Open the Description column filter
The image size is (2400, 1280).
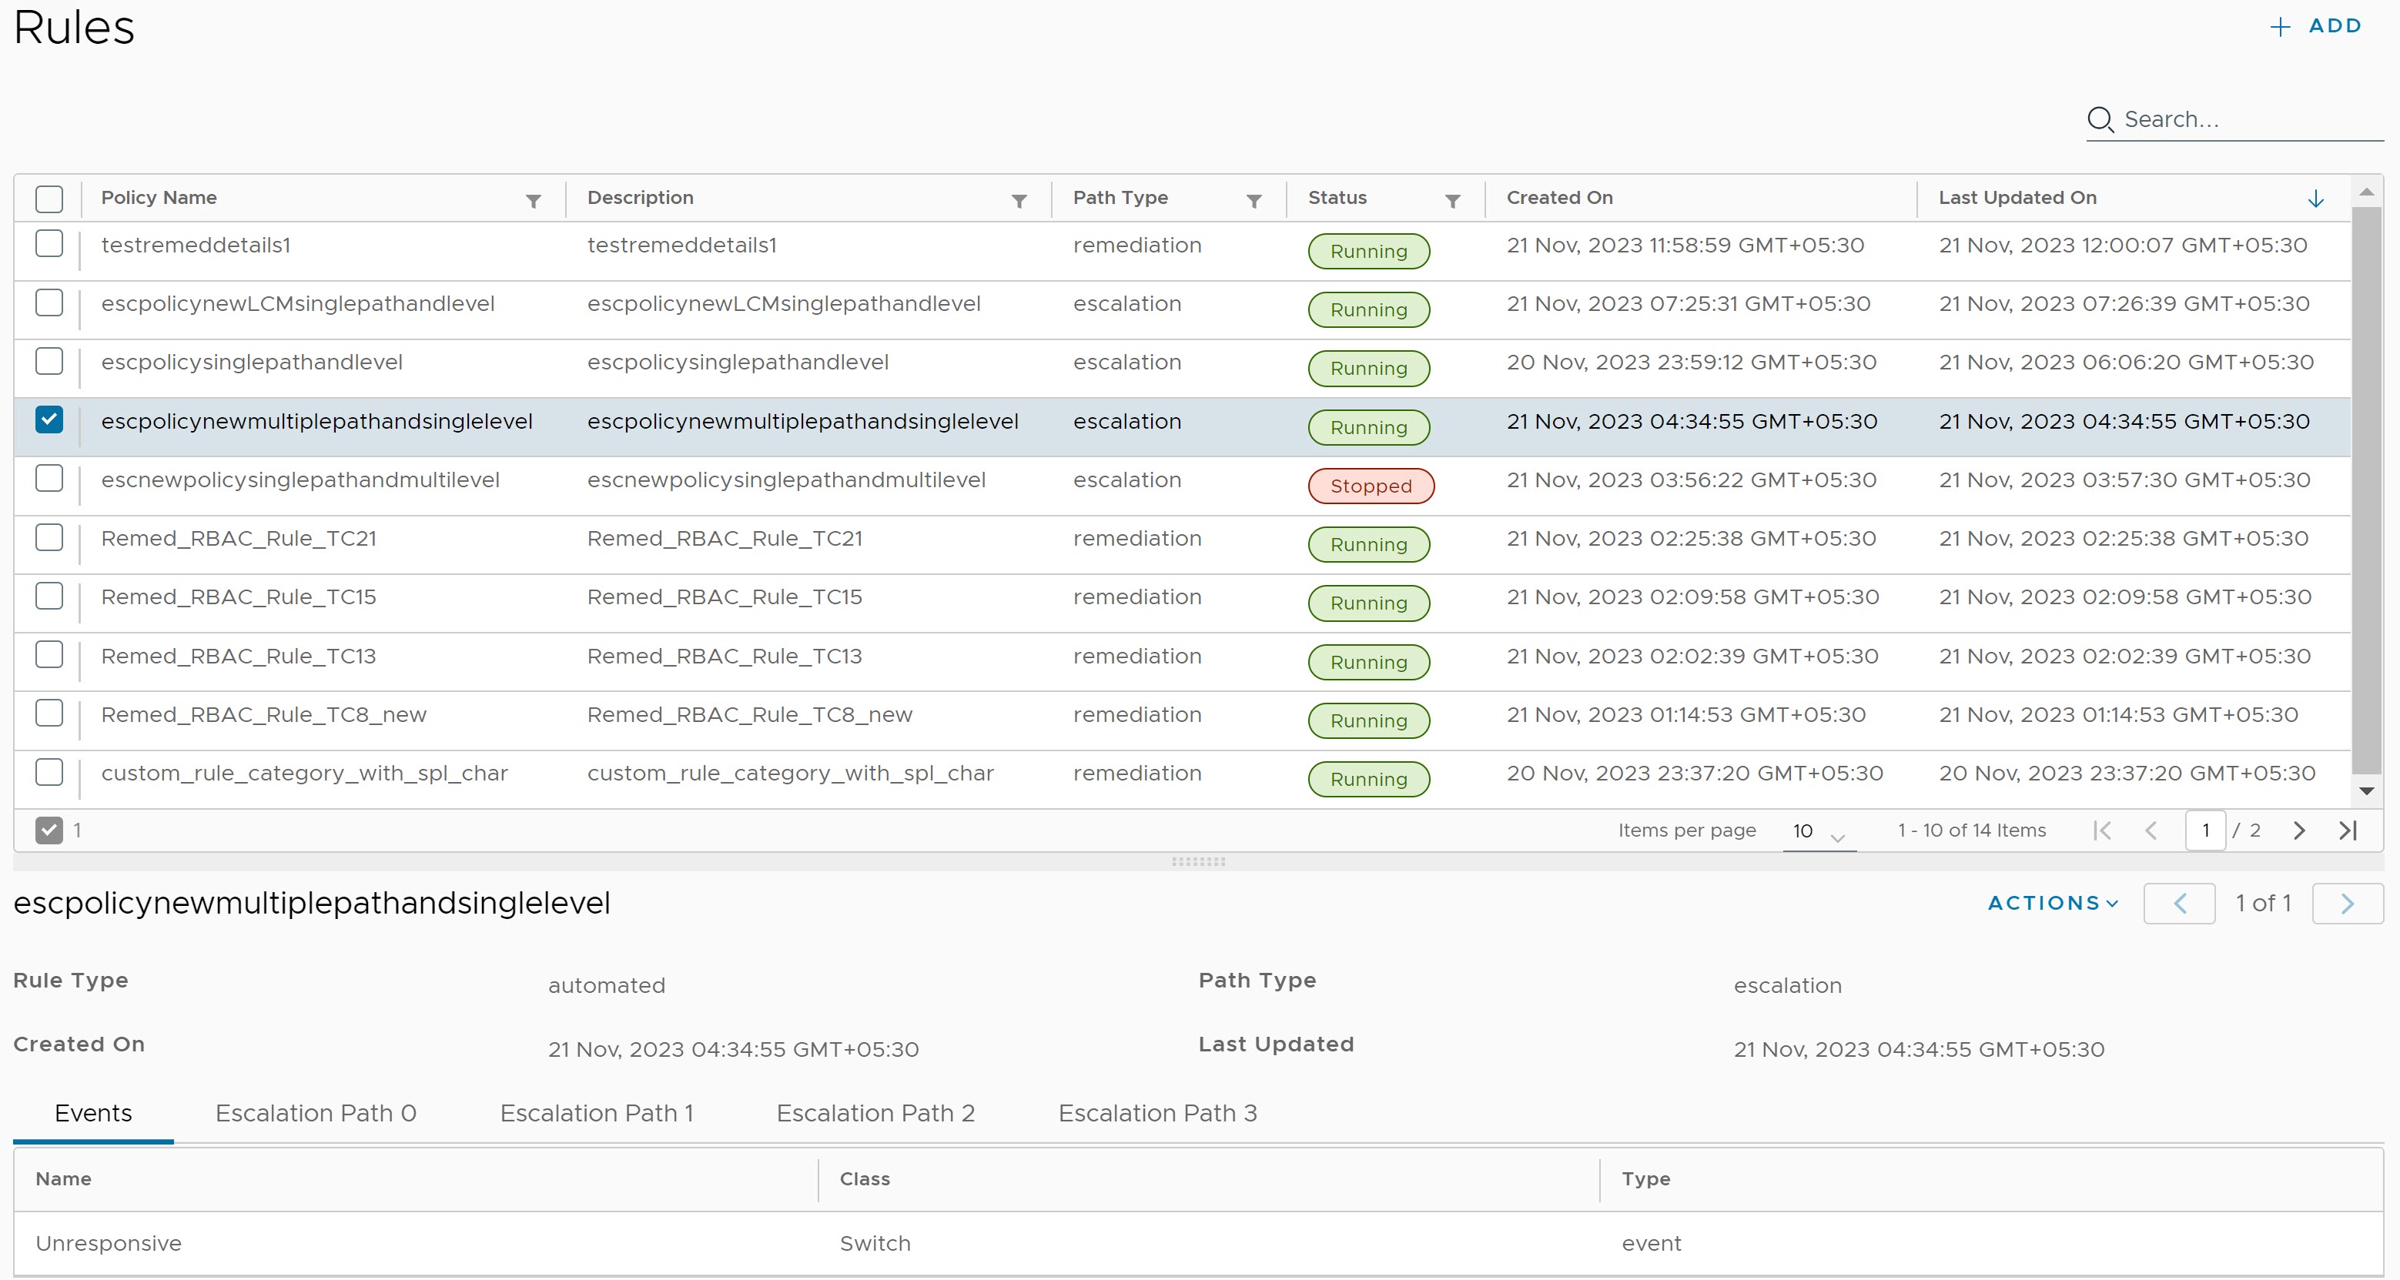tap(1019, 200)
